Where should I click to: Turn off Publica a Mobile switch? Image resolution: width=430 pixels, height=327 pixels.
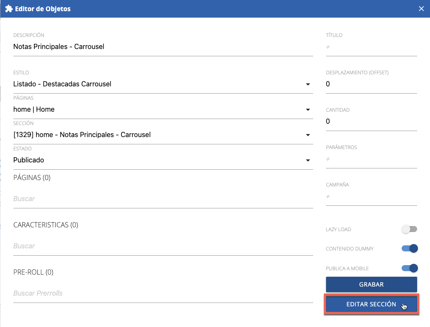(409, 268)
